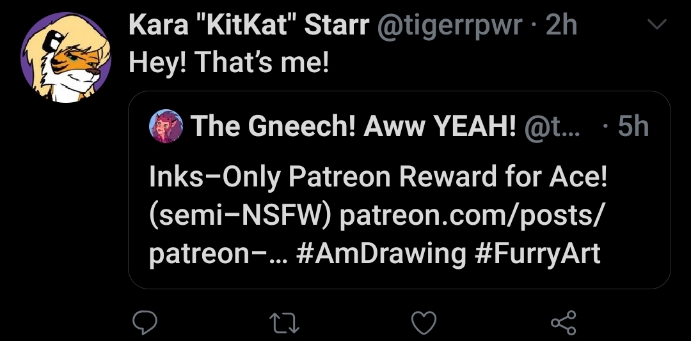This screenshot has width=691, height=341.
Task: Open the share icon options
Action: (x=564, y=322)
